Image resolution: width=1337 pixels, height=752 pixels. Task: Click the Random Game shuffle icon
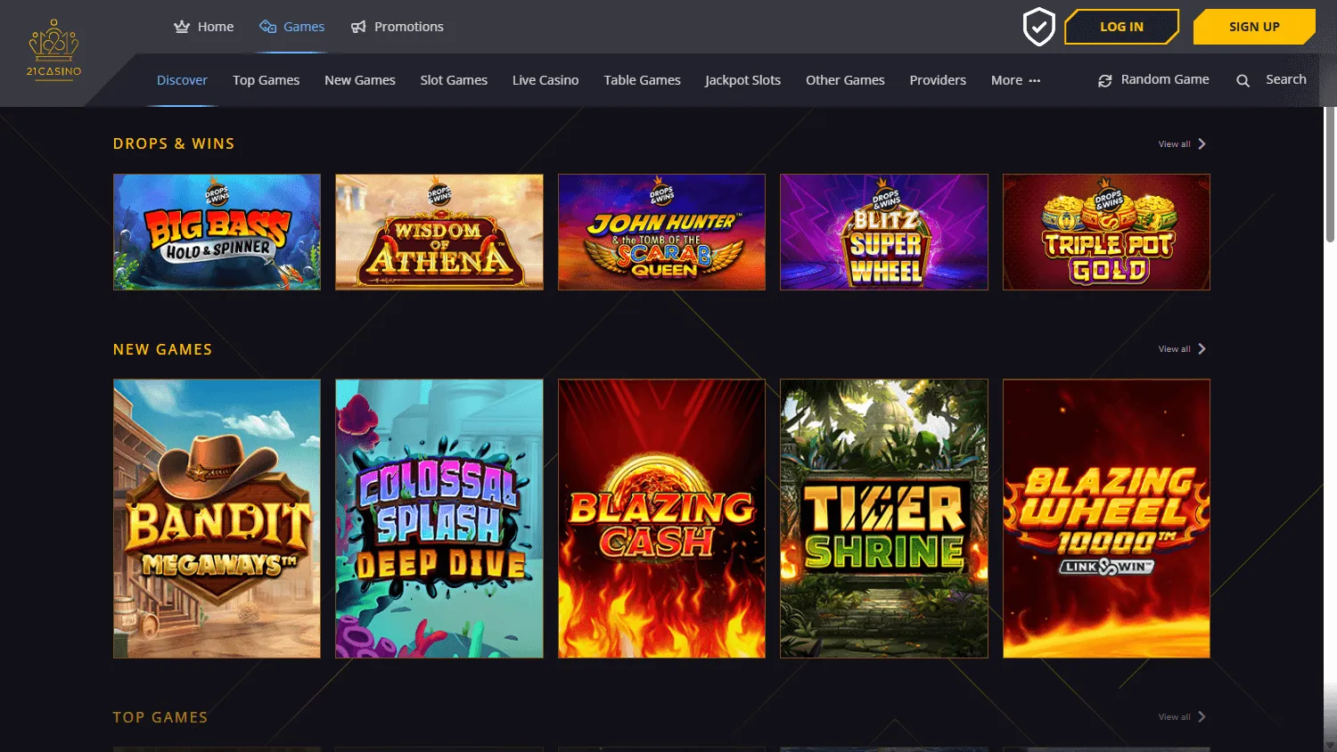[x=1104, y=79]
